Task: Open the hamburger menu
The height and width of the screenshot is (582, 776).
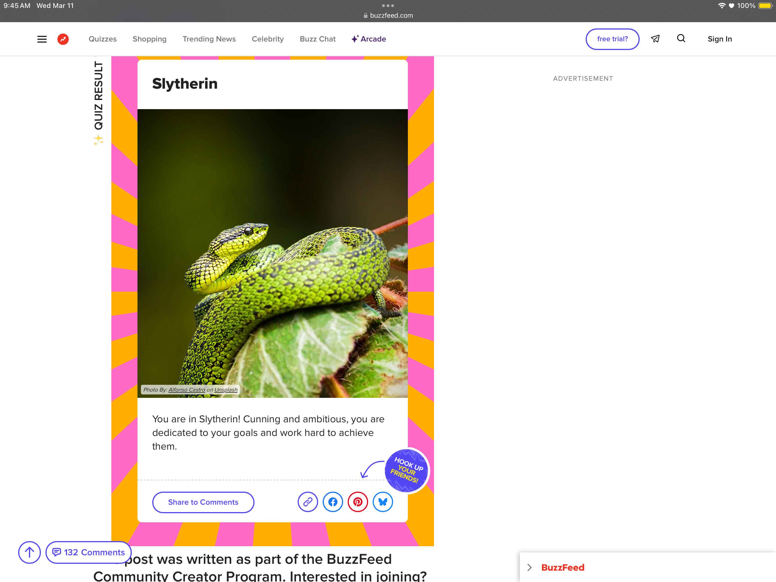Action: (x=42, y=39)
